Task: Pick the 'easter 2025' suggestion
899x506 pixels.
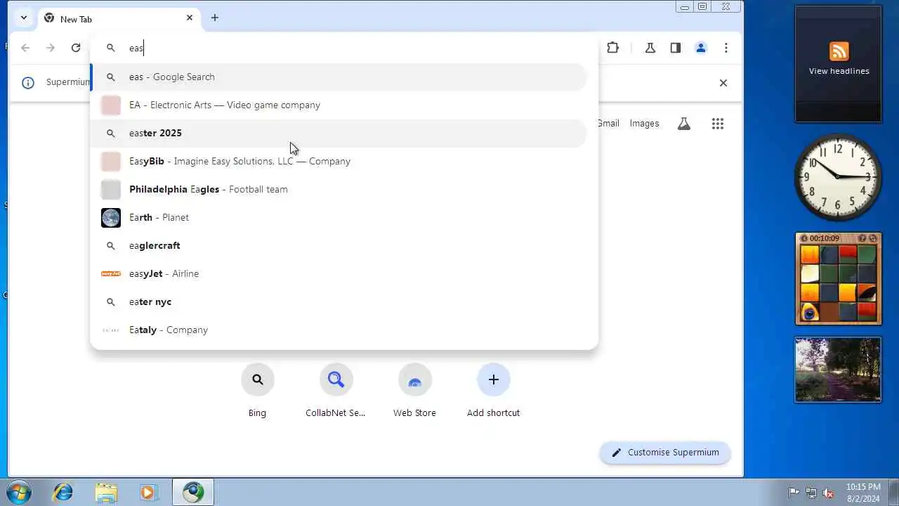Action: (x=340, y=133)
